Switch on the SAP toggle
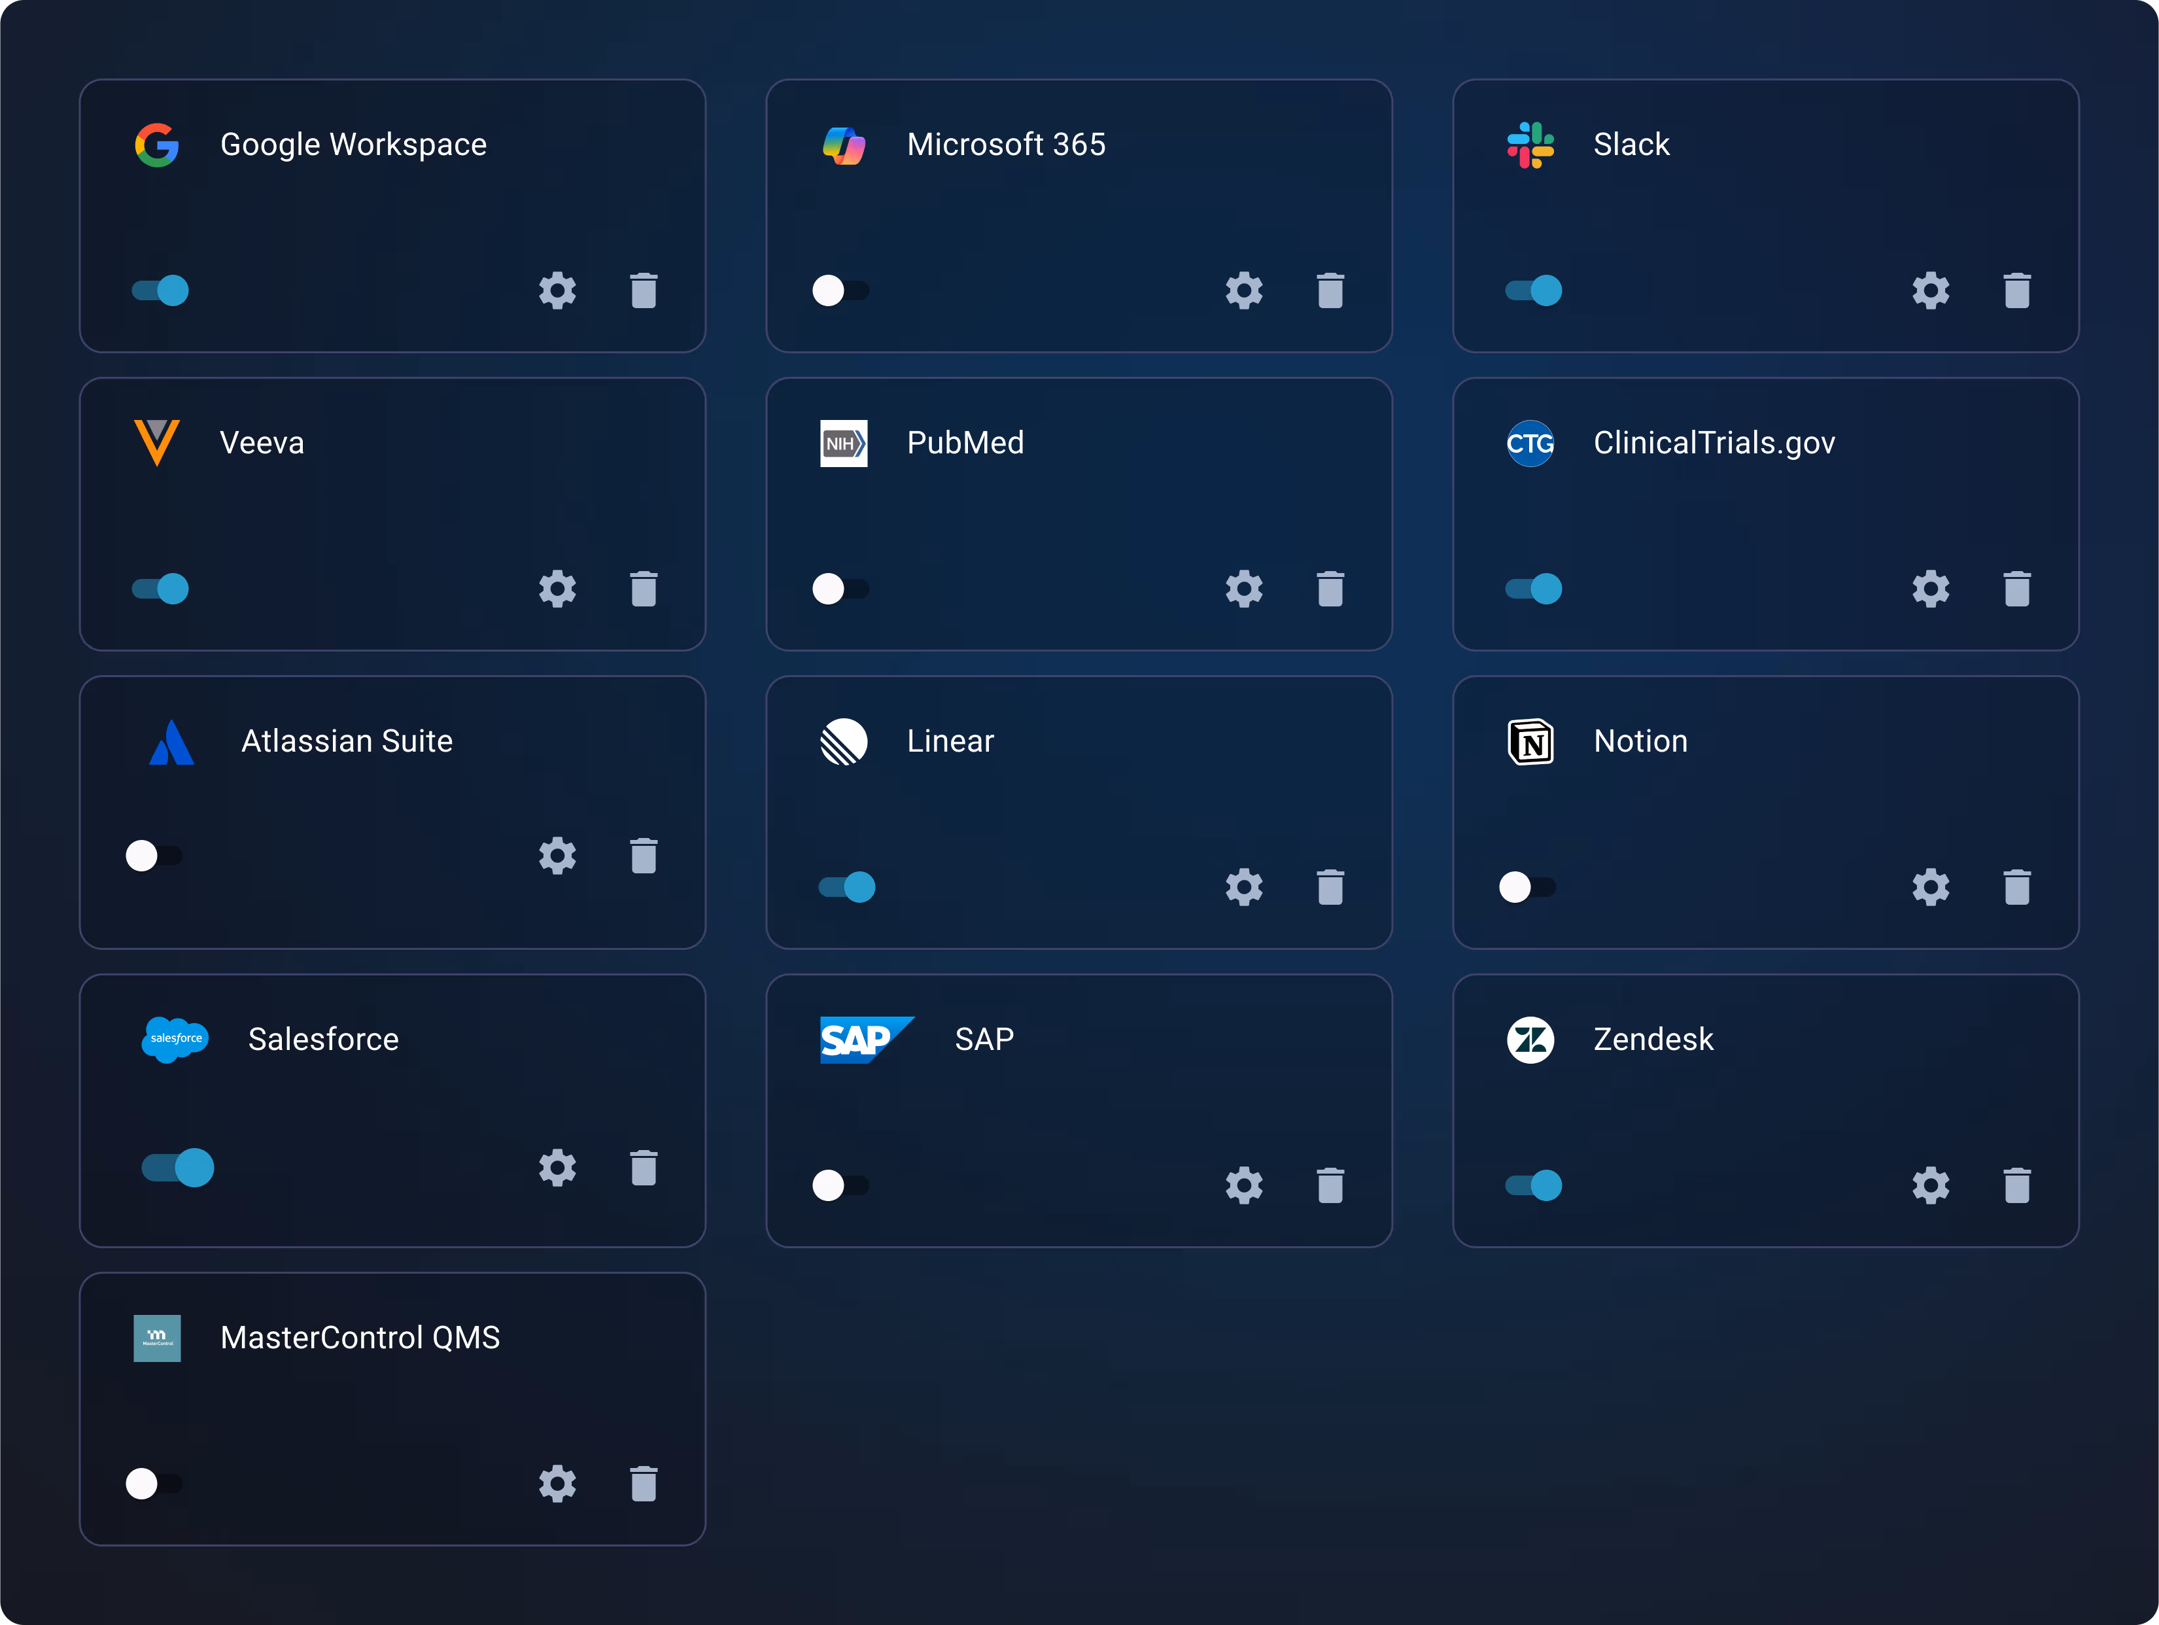The width and height of the screenshot is (2159, 1625). tap(840, 1186)
